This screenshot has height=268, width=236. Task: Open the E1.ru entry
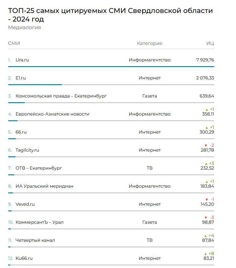point(21,78)
